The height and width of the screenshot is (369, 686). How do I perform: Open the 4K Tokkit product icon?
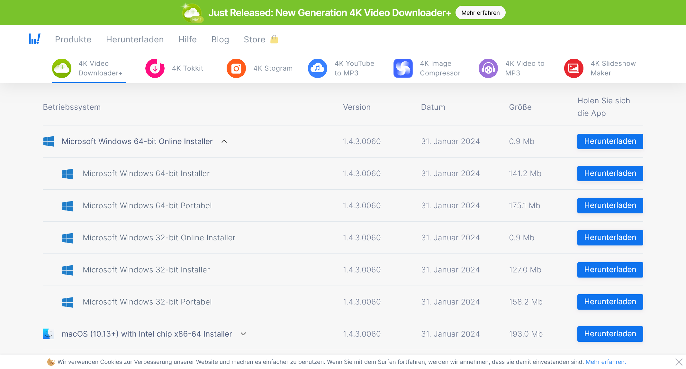coord(155,68)
